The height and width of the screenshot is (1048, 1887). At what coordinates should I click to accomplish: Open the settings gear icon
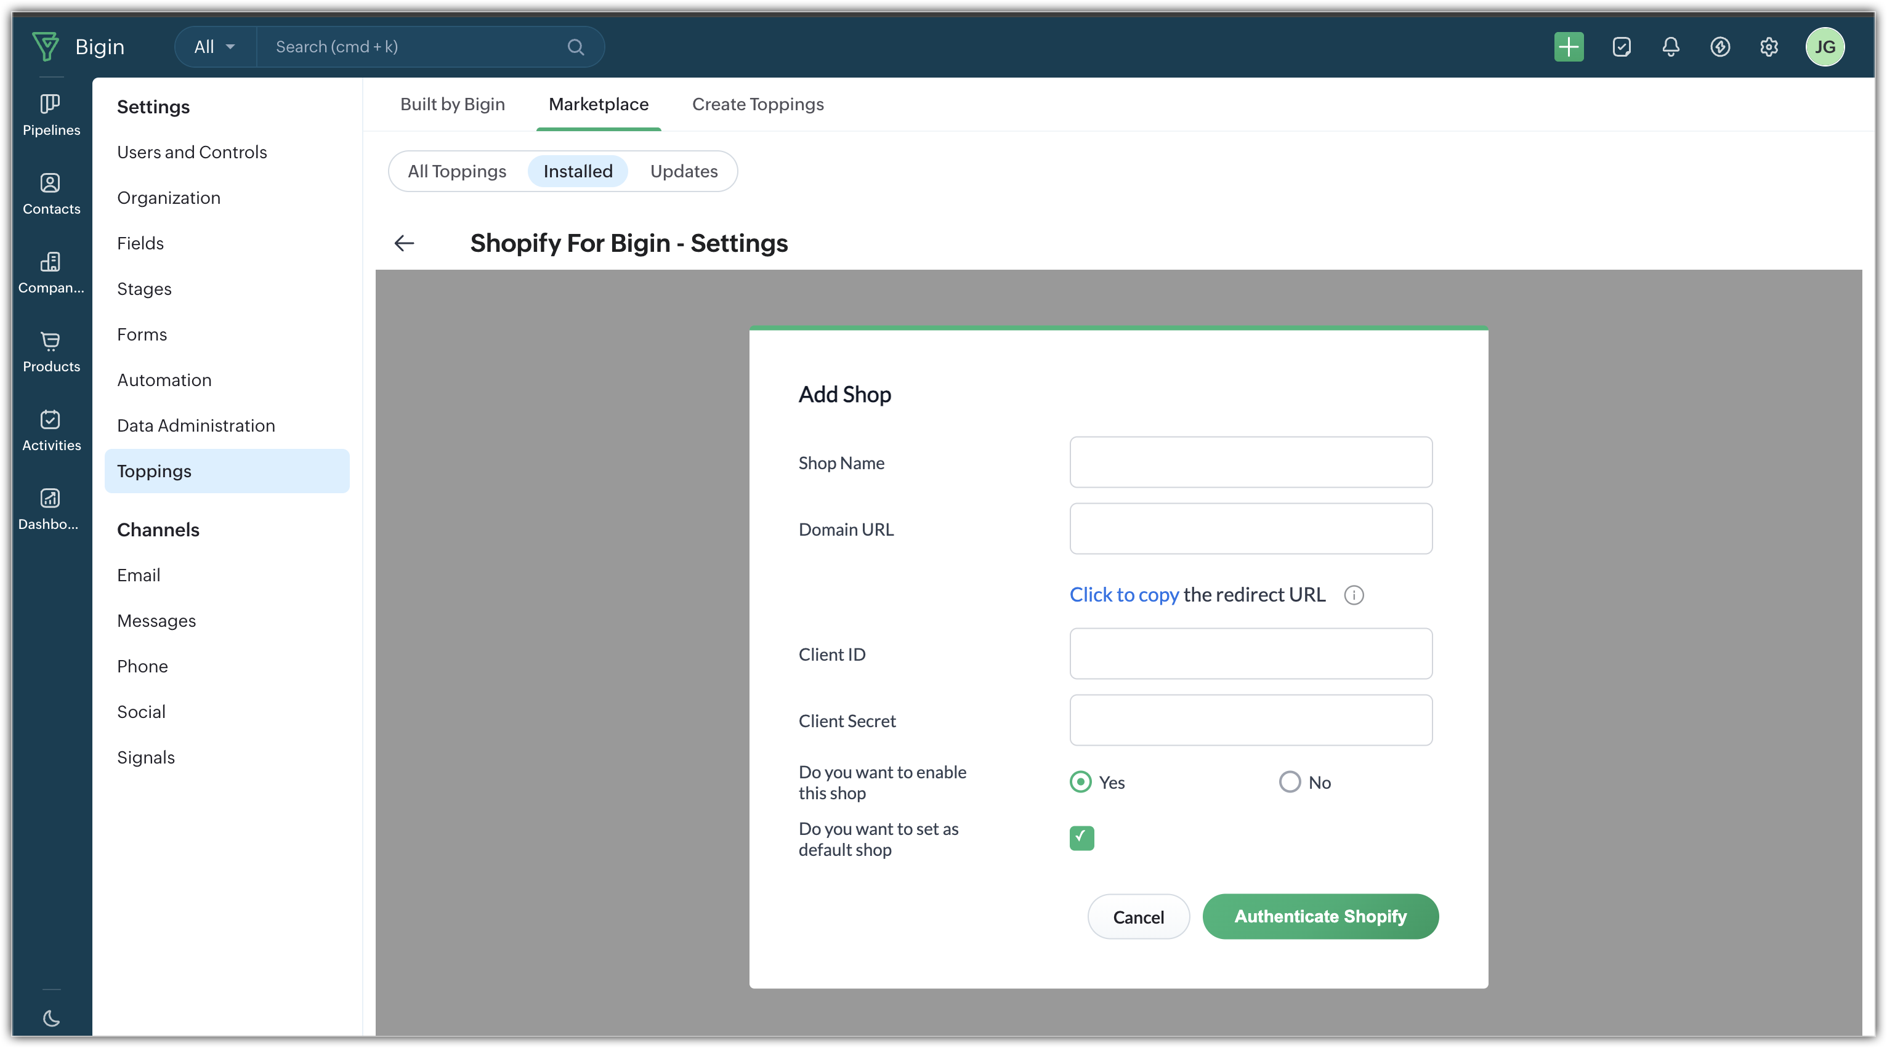point(1768,47)
